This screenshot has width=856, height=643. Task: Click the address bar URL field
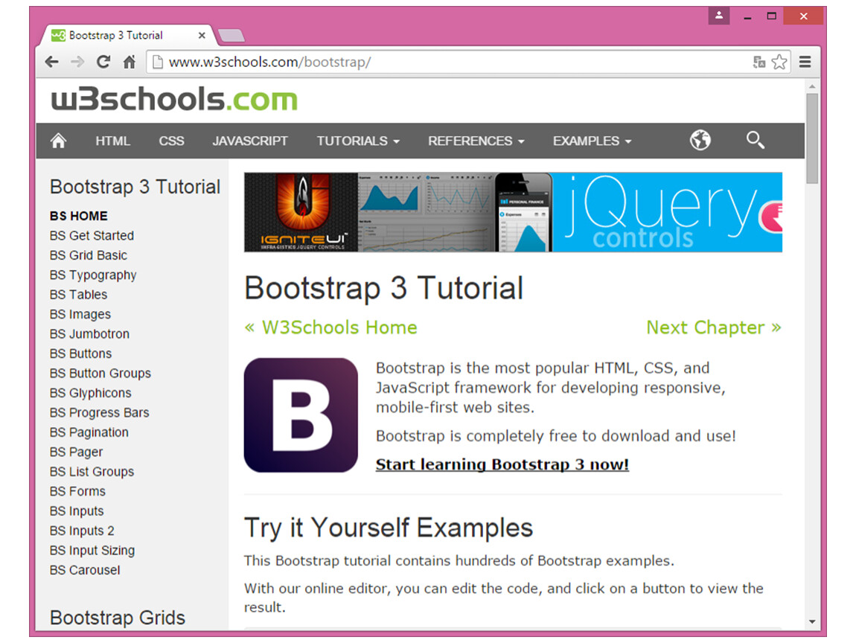coord(447,63)
